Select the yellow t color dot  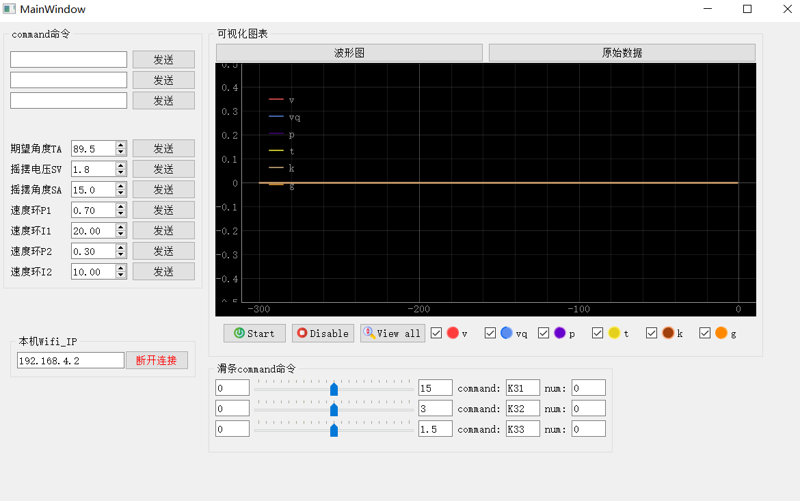tap(614, 333)
